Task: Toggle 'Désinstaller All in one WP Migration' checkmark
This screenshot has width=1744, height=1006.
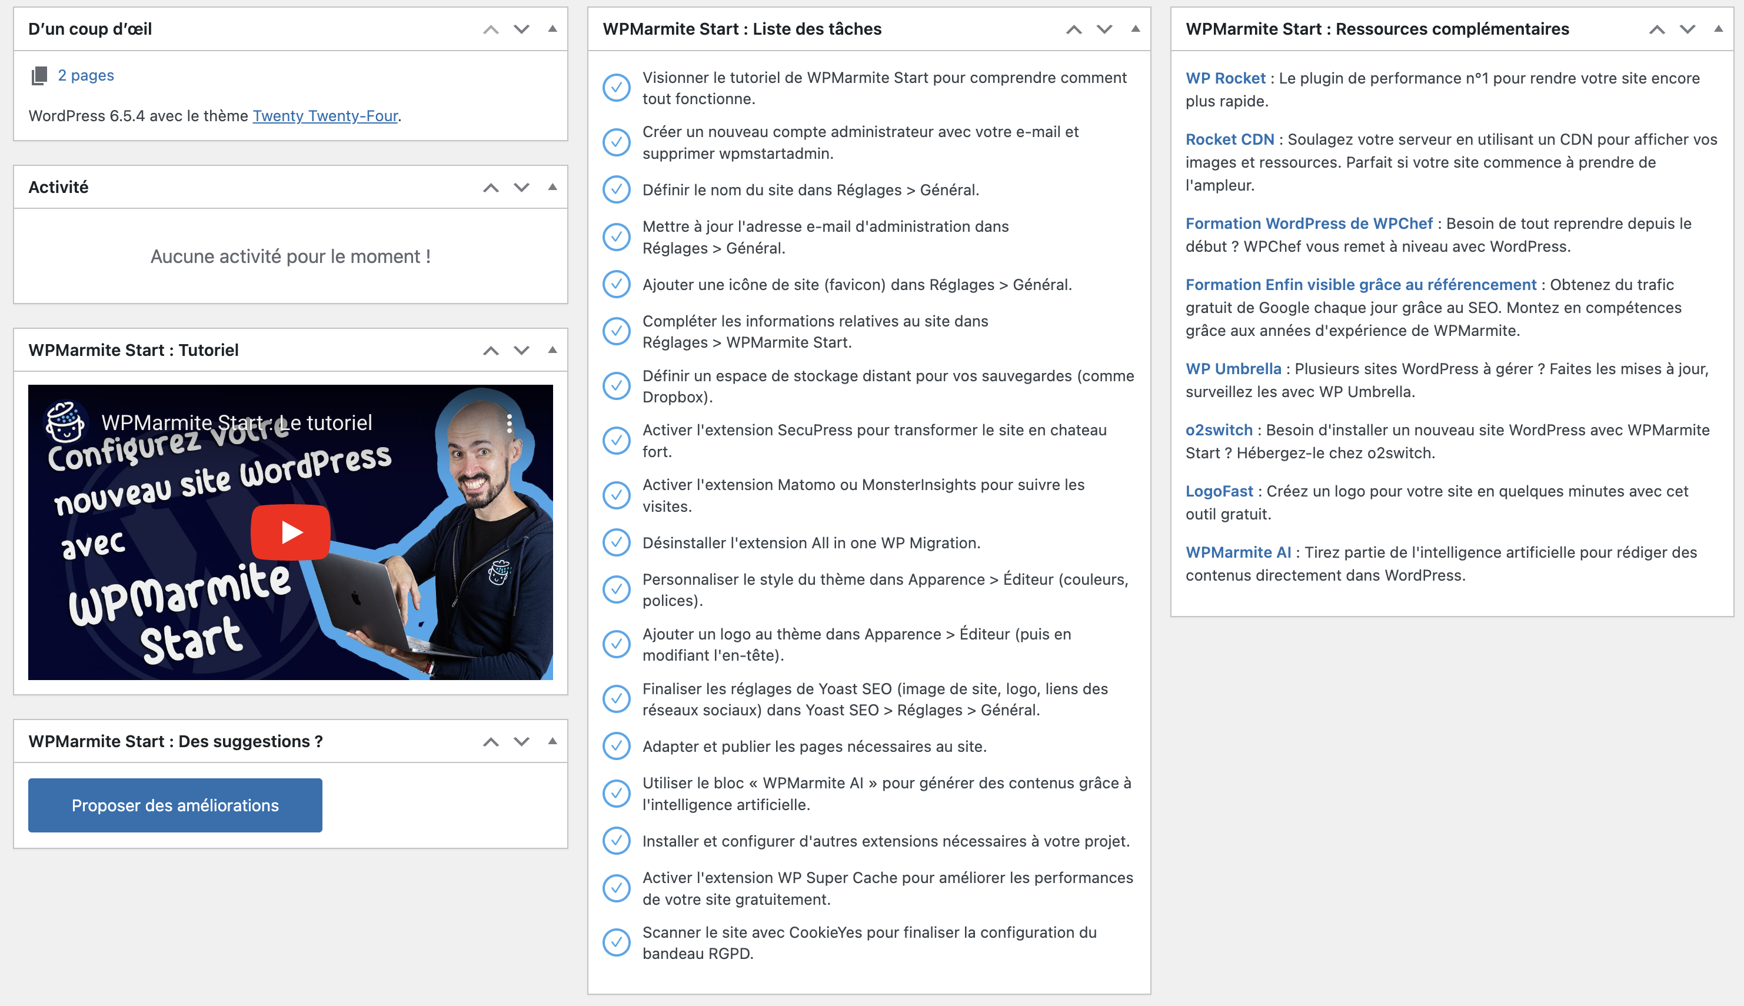Action: (616, 542)
